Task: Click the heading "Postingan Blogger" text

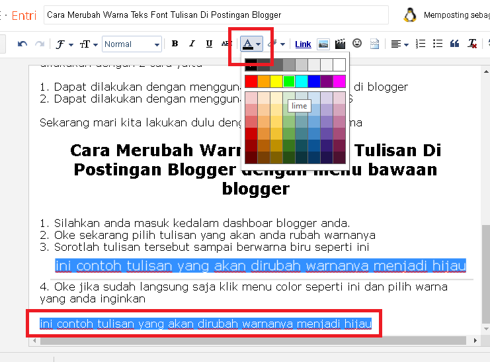Action: click(x=155, y=170)
